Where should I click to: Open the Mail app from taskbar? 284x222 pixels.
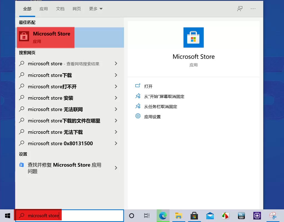click(x=210, y=216)
